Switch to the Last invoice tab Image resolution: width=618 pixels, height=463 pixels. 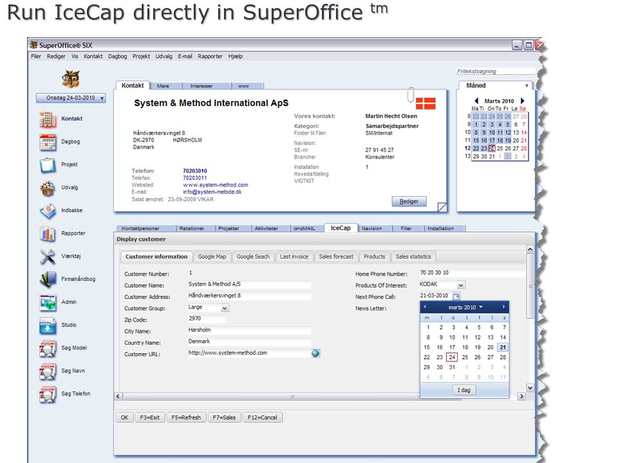click(294, 257)
